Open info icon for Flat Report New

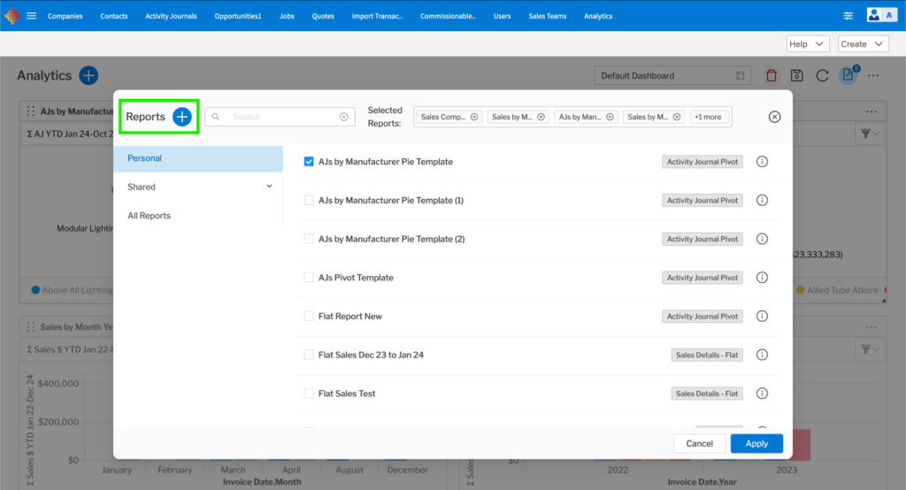[x=762, y=316]
